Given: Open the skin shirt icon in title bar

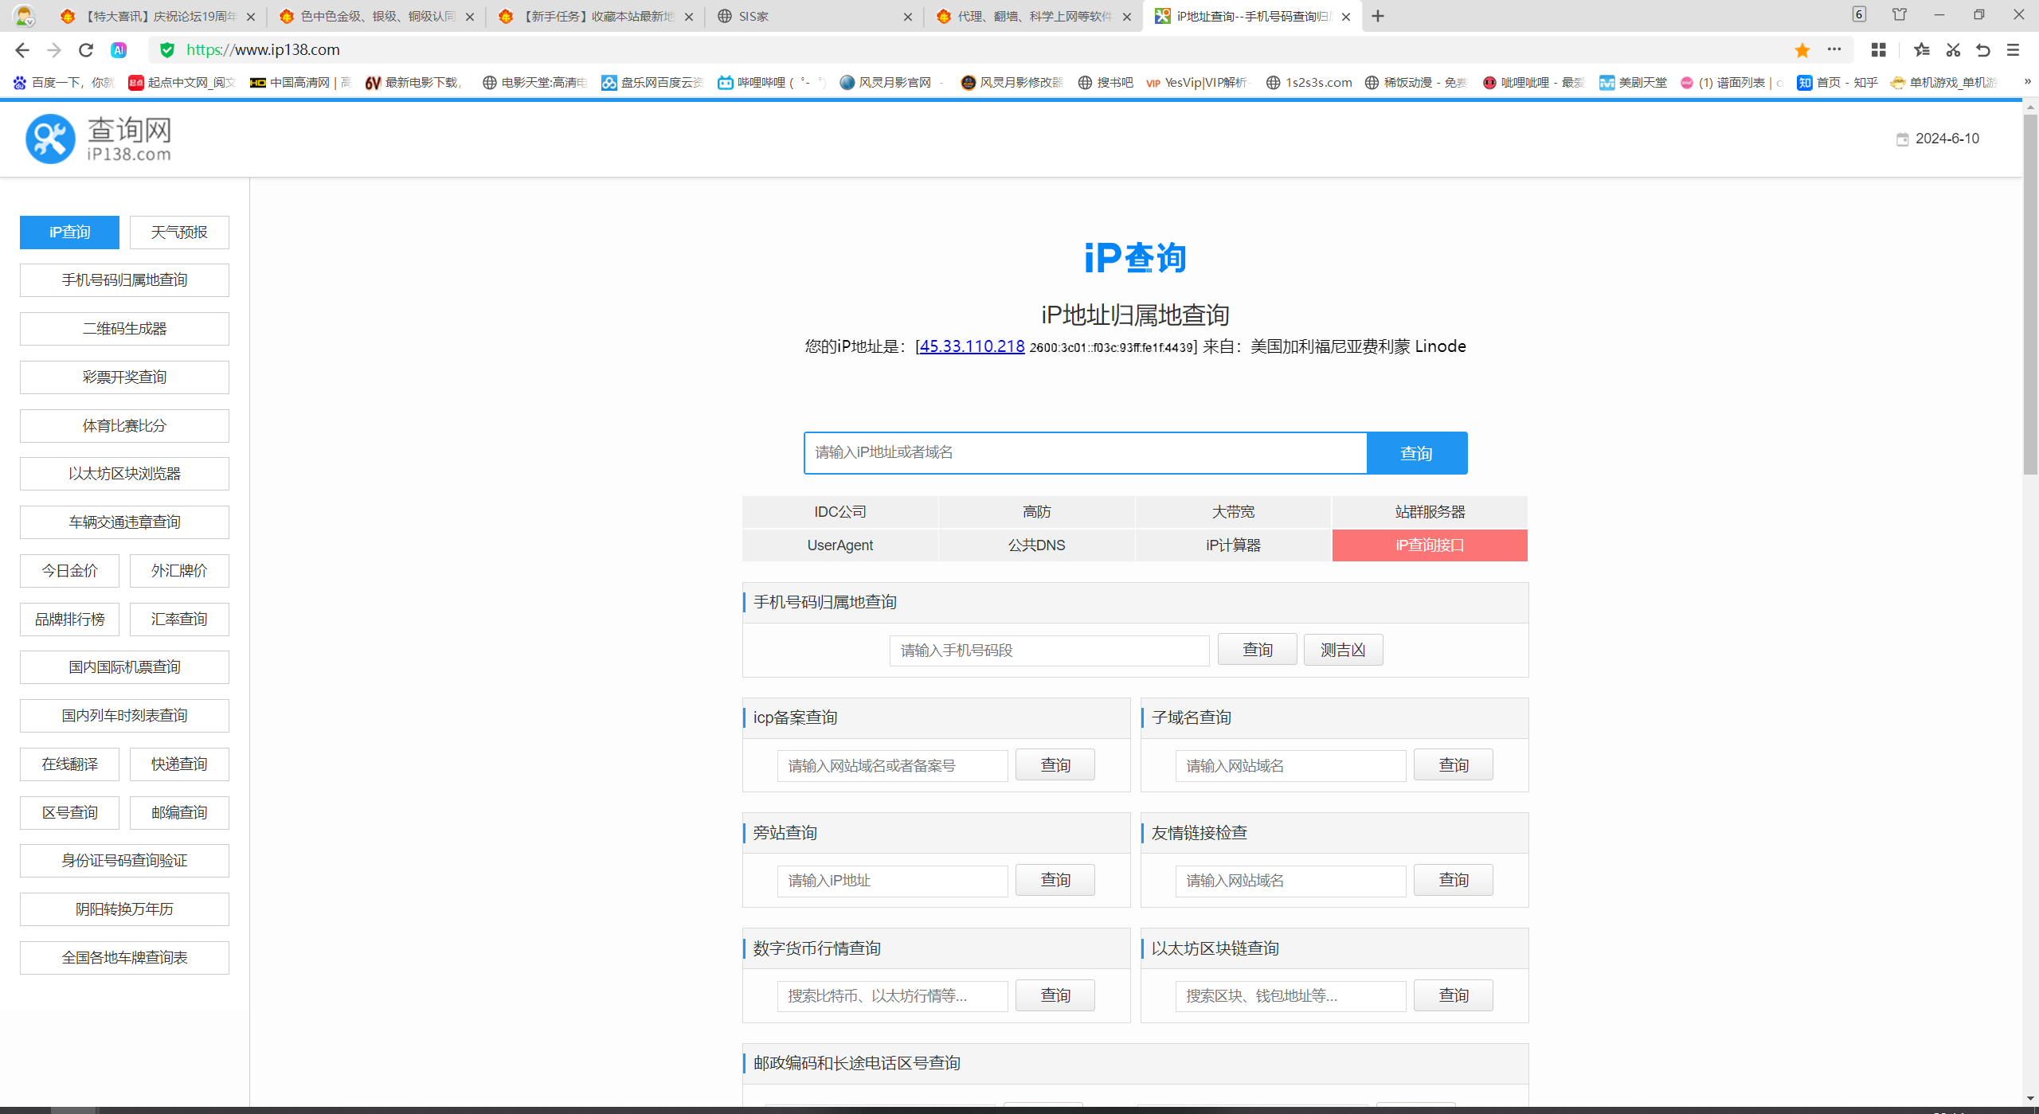Looking at the screenshot, I should point(1900,14).
